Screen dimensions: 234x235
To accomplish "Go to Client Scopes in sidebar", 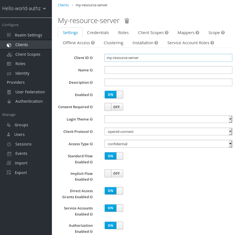I will (28, 54).
